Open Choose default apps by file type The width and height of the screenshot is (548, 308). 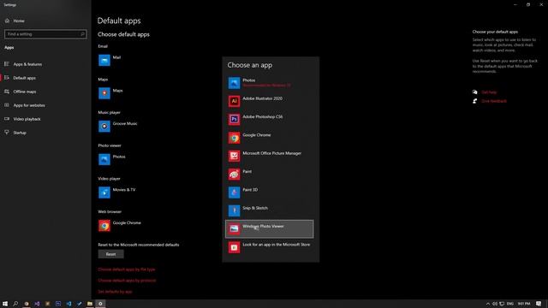(x=127, y=269)
